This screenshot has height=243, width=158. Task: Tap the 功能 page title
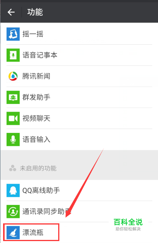[x=35, y=12]
